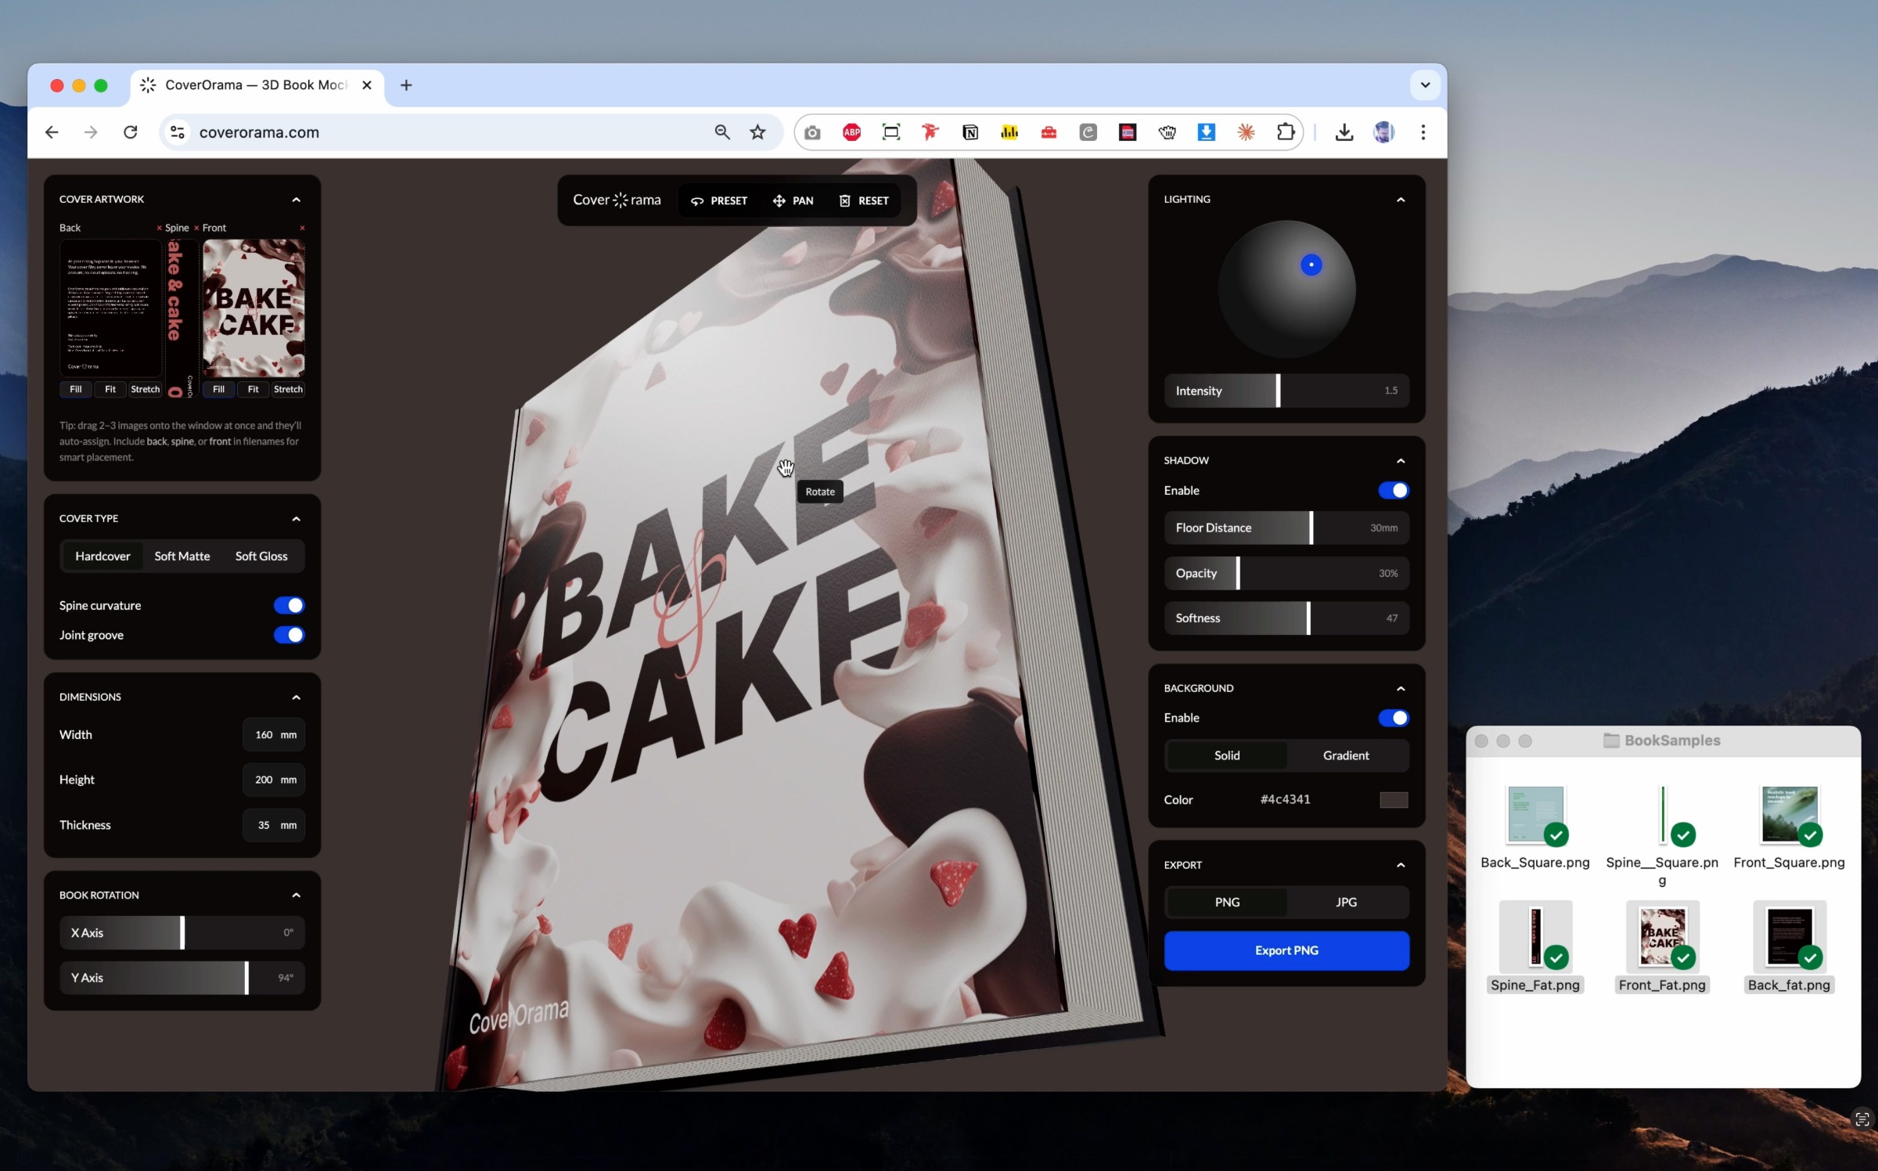Apply Stretch fit to the Front artwork
Screen dimensions: 1878x1171
288,389
